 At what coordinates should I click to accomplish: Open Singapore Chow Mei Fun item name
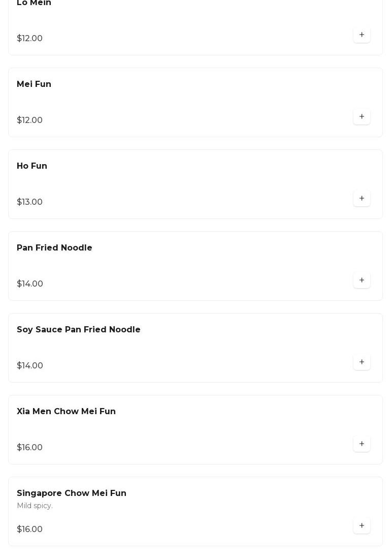[x=72, y=493]
